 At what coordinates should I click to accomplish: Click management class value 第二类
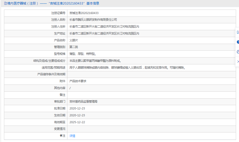[x=74, y=47]
